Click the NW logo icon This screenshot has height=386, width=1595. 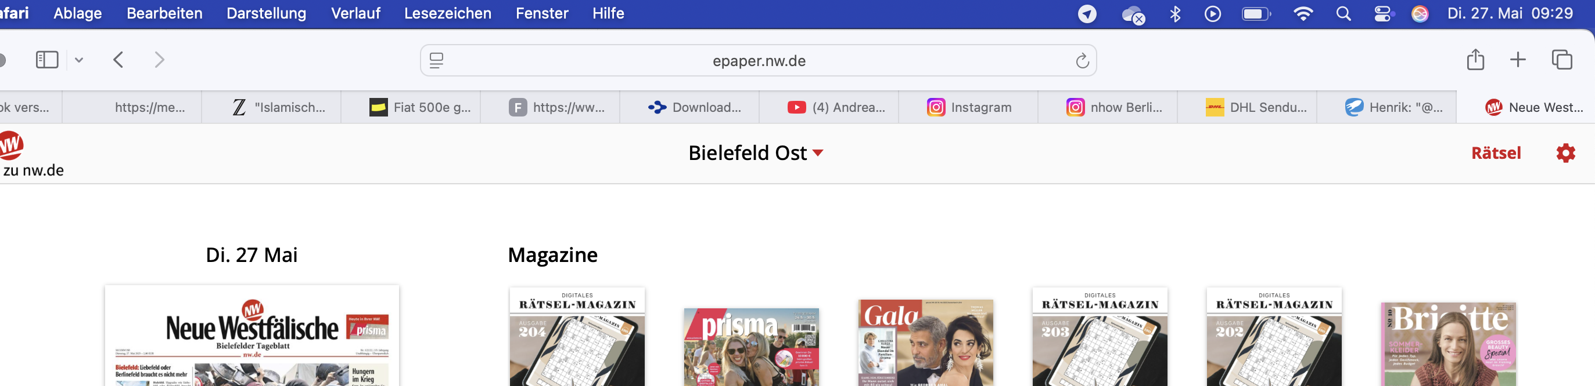click(x=10, y=145)
